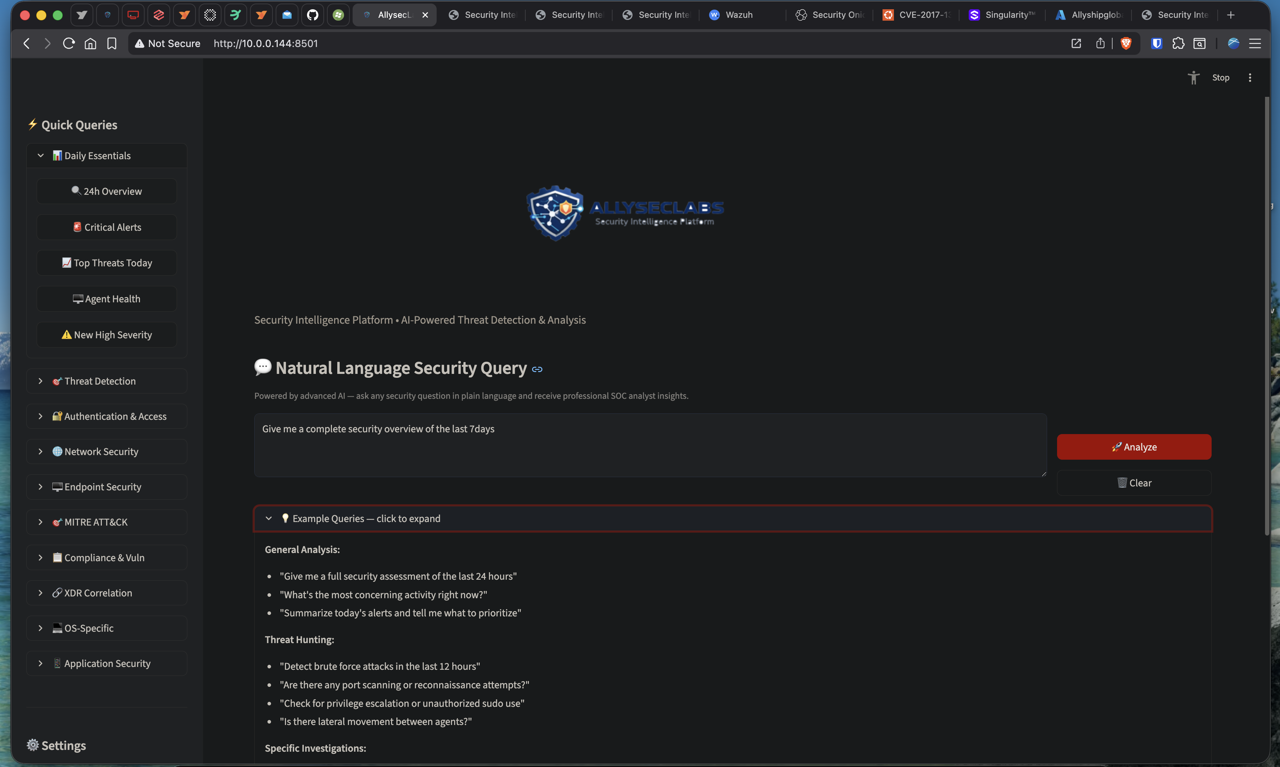1280x767 pixels.
Task: Run the Critical Alerts quick query
Action: (x=106, y=228)
